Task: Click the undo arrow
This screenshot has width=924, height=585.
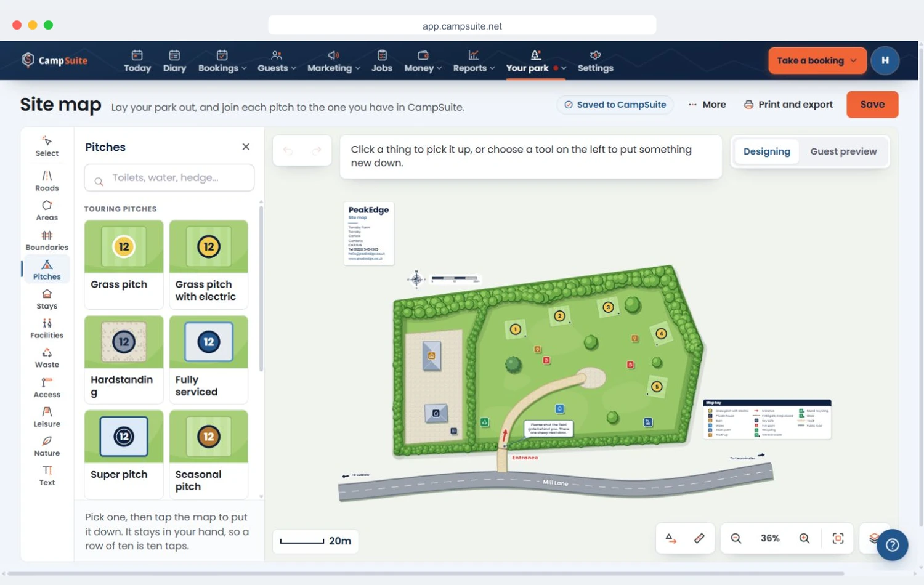Action: [x=288, y=151]
